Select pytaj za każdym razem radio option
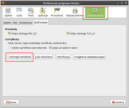The image size is (129, 108). pyautogui.click(x=50, y=48)
